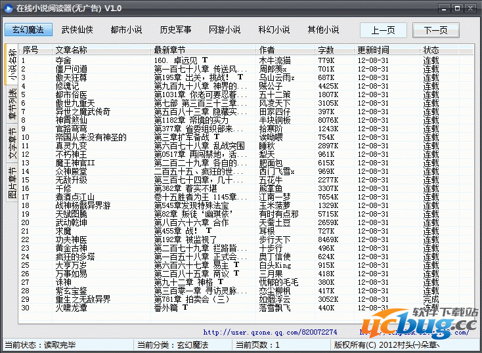Switch to the 武侠仙侠 category

(77, 30)
